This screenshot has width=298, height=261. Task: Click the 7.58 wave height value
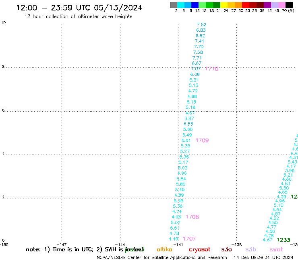198,52
